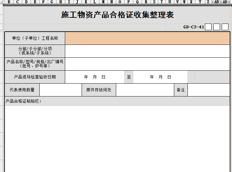The height and width of the screenshot is (172, 232).
Task: Select column G header
Action: click(x=52, y=2)
